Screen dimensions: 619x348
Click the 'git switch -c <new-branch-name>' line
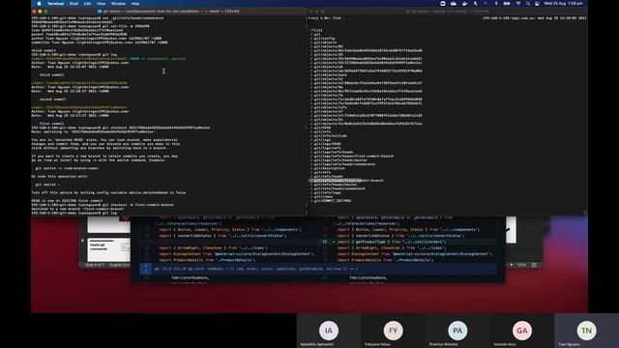[x=67, y=168]
